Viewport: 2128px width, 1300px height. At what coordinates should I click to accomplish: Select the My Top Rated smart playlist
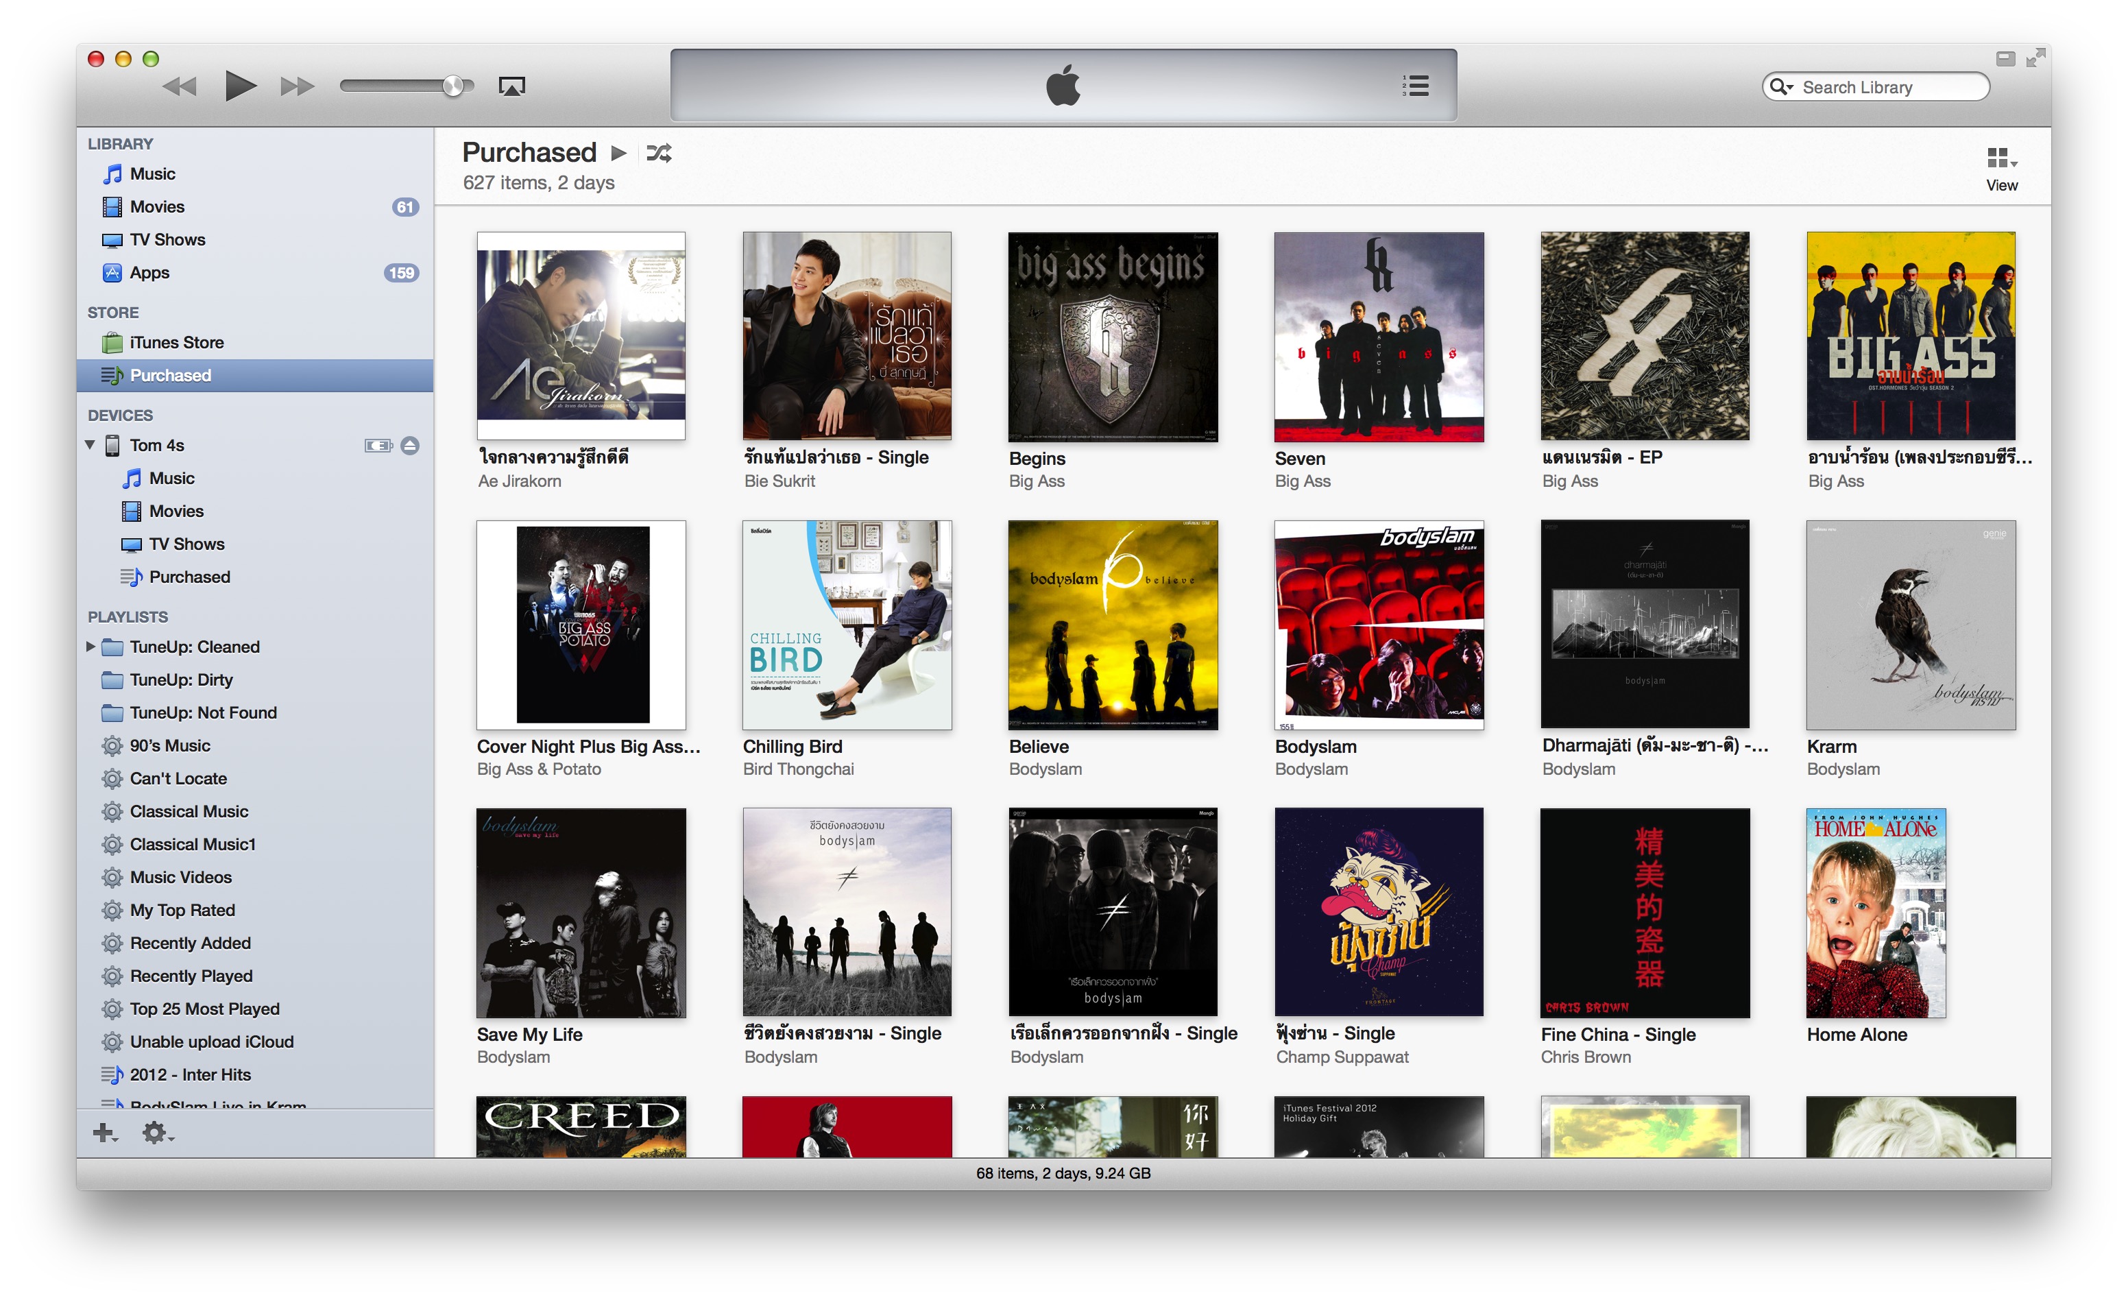[182, 911]
